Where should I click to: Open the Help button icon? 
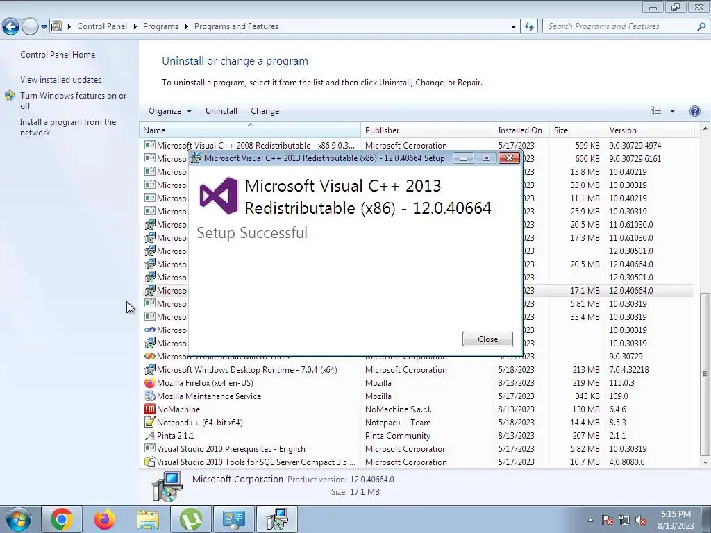click(x=694, y=111)
